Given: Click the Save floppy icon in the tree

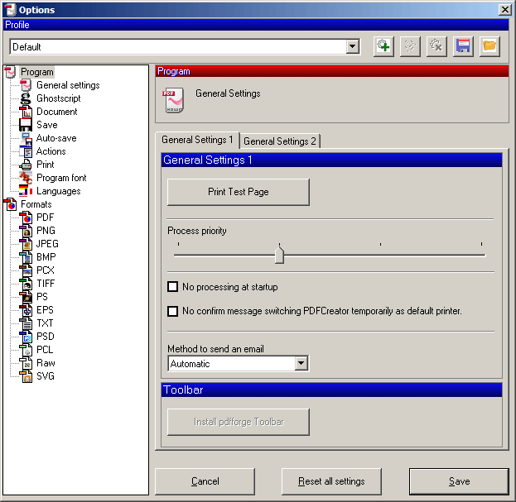Looking at the screenshot, I should (x=26, y=125).
